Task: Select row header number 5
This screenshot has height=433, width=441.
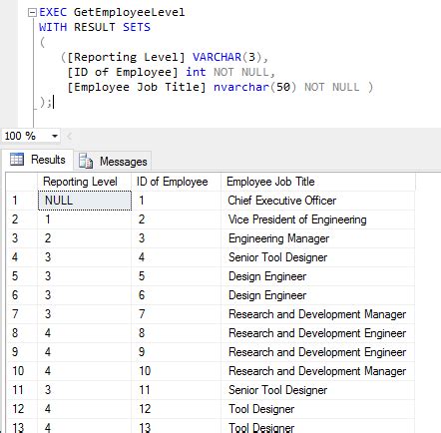Action: tap(22, 276)
